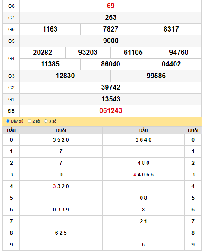204x252 pixels.
Task: Click the G4 number 20282
Action: tap(42, 53)
